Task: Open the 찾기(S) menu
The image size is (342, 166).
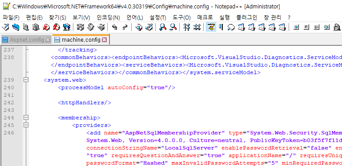Action: click(57, 18)
